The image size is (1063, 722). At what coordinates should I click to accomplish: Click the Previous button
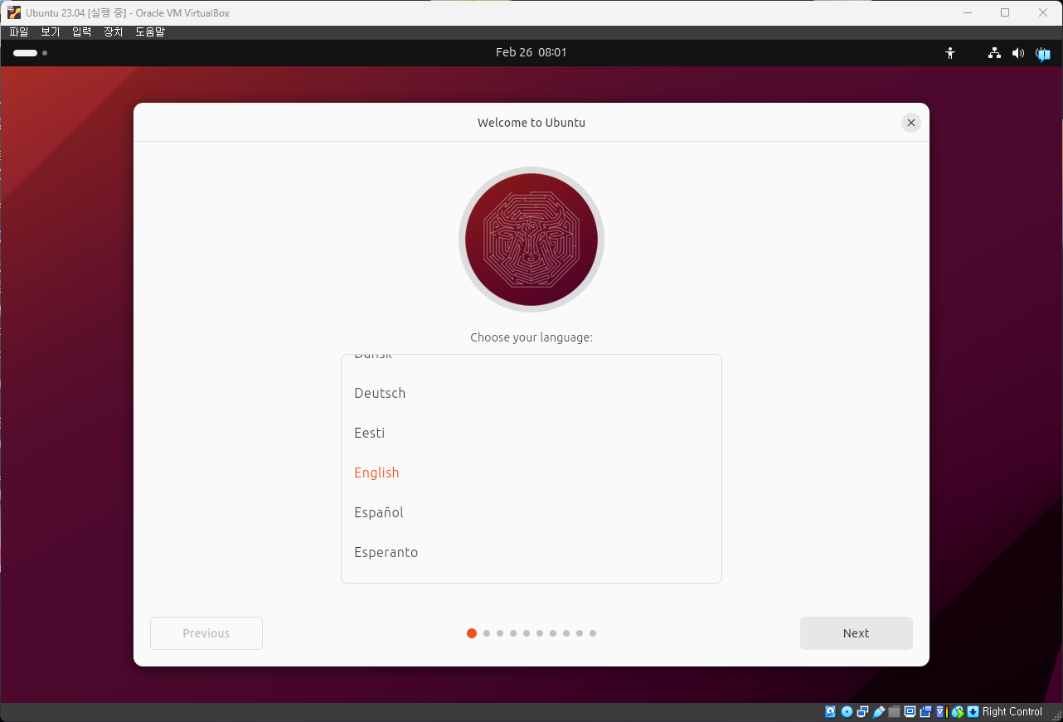(206, 633)
